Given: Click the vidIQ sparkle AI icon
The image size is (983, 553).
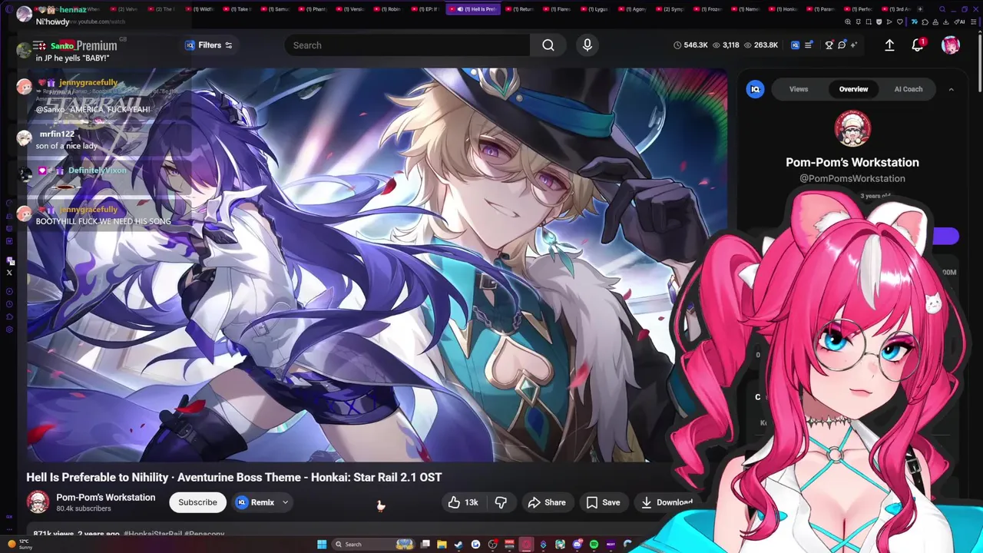Looking at the screenshot, I should pos(854,45).
